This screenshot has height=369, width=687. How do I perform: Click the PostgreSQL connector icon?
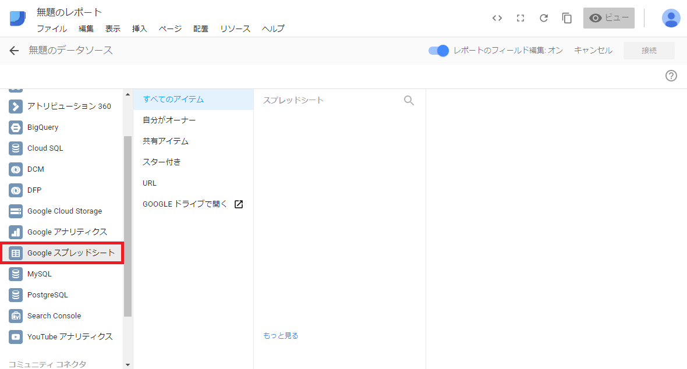click(16, 295)
